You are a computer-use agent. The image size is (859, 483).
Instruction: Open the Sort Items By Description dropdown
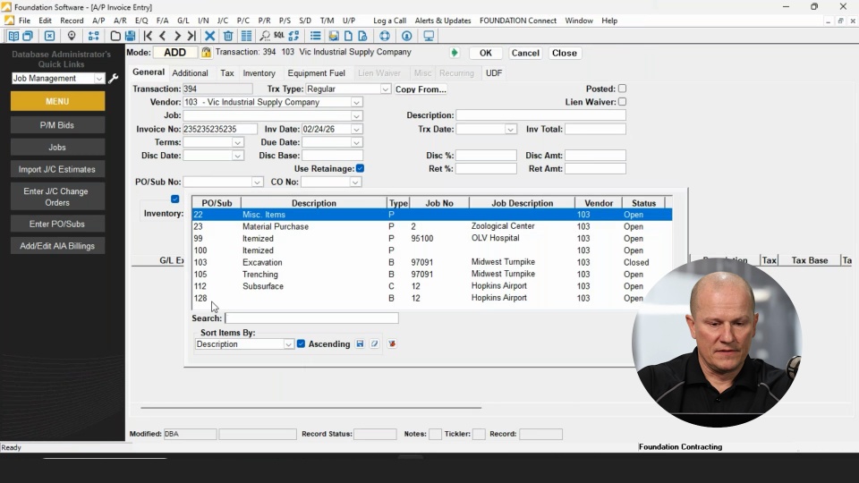coord(288,344)
